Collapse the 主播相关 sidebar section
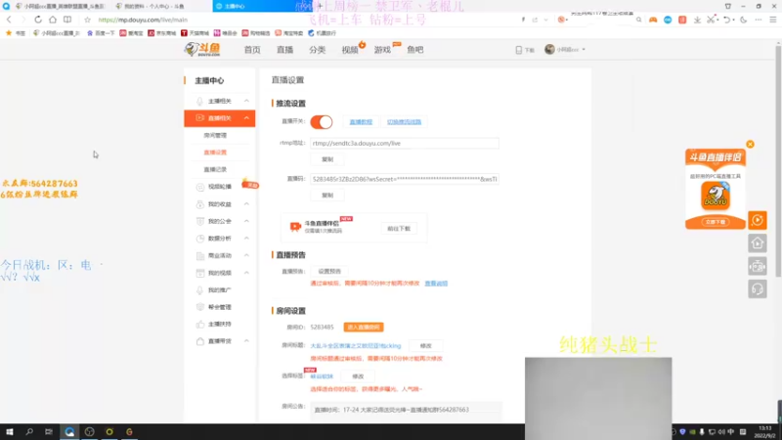 pyautogui.click(x=246, y=101)
